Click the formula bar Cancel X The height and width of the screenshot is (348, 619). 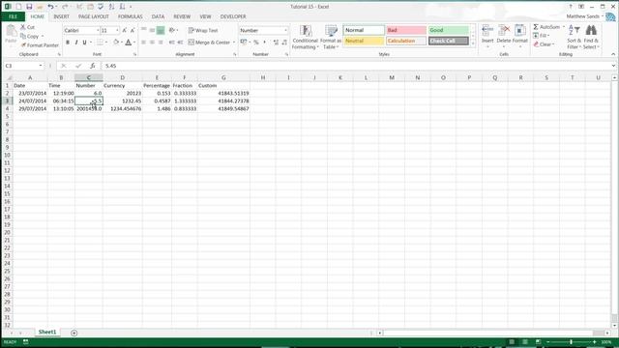(x=64, y=66)
